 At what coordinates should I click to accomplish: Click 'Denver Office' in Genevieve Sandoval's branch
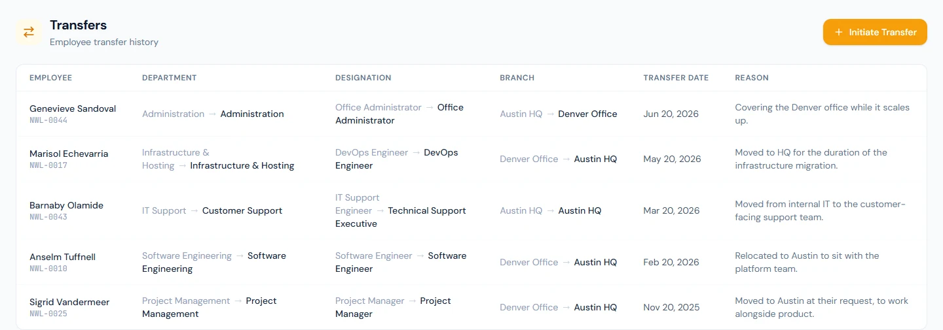(587, 114)
